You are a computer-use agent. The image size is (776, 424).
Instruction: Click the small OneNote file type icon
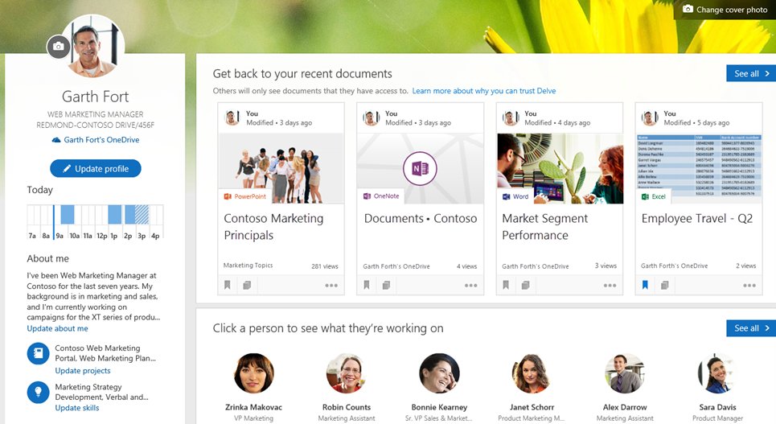tap(367, 196)
